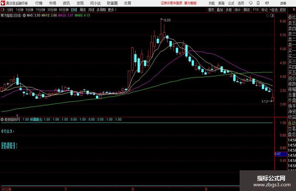Image resolution: width=296 pixels, height=191 pixels.
Task: Expand the 股朋指标网 indicator dropdown arrow
Action: tap(2, 119)
